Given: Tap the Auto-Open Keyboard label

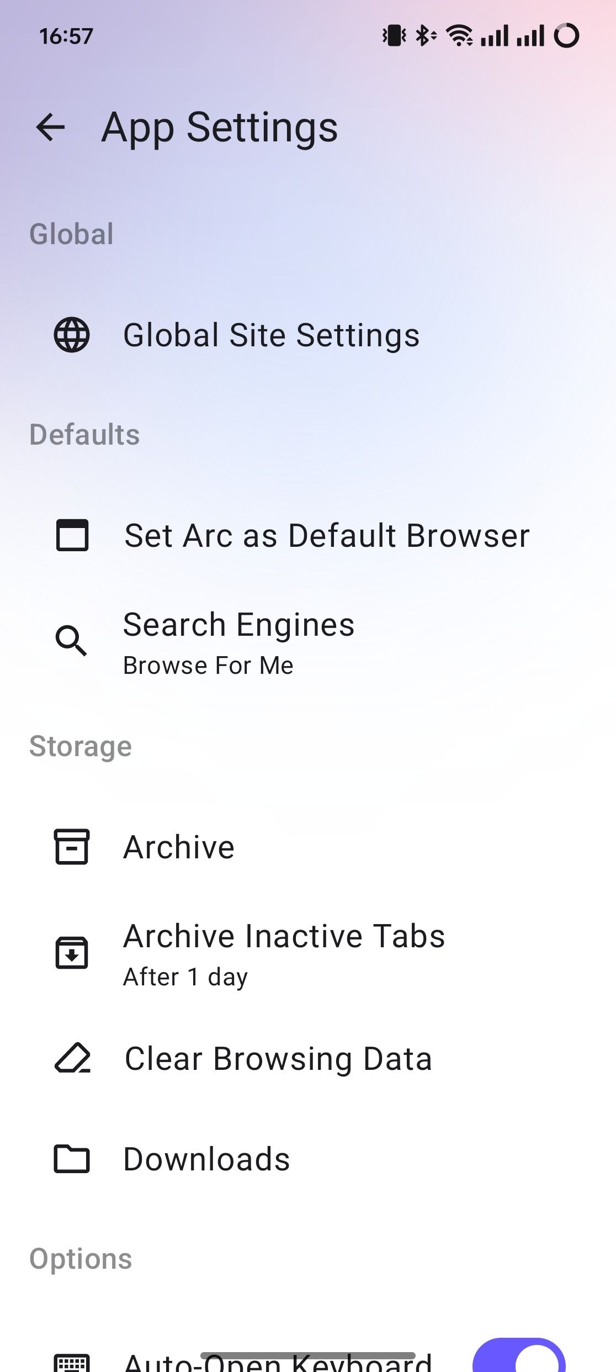Looking at the screenshot, I should tap(278, 1363).
